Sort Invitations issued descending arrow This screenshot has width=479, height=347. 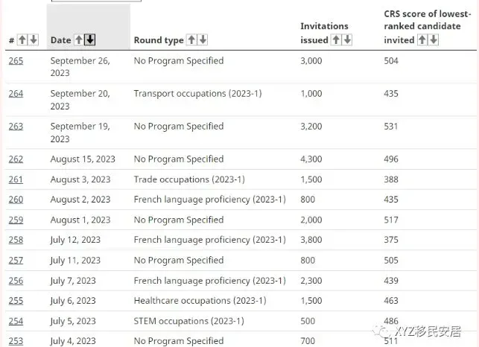[347, 39]
